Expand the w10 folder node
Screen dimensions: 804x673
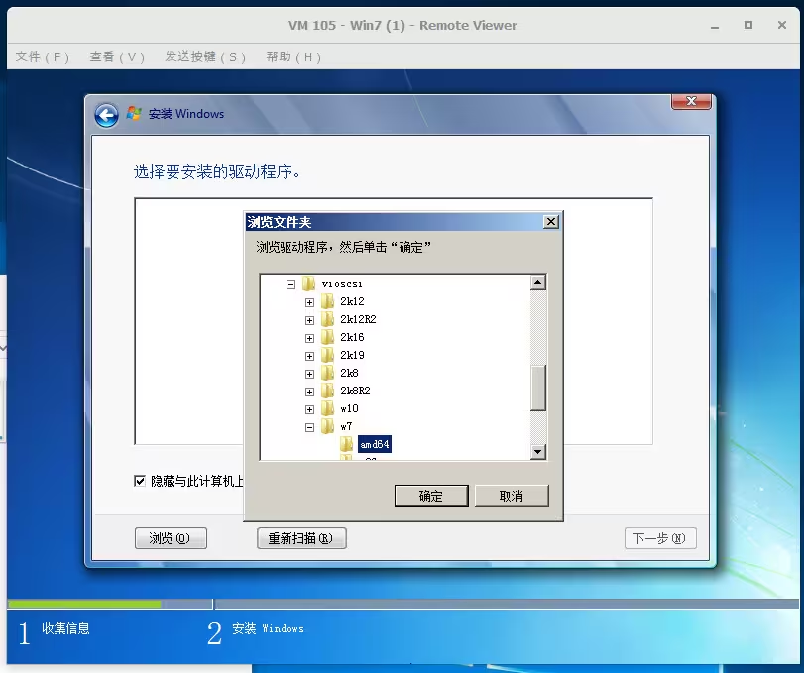(x=309, y=410)
